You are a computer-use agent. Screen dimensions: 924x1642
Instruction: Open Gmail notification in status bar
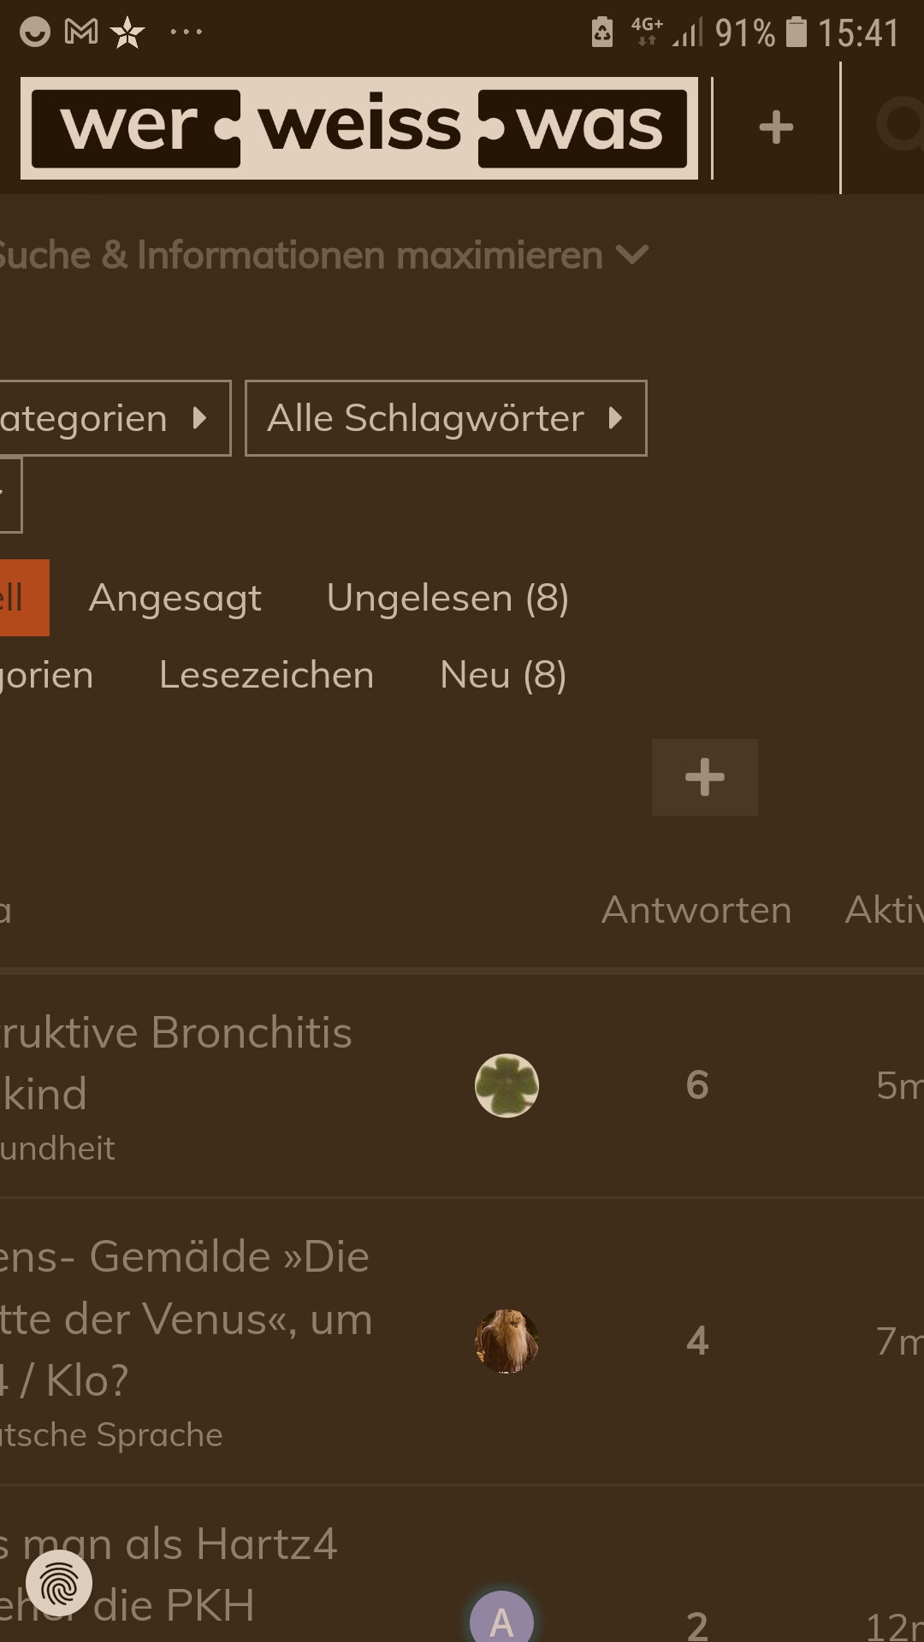81,32
